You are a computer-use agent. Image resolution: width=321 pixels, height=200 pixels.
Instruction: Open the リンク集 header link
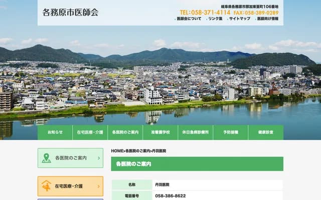(214, 18)
